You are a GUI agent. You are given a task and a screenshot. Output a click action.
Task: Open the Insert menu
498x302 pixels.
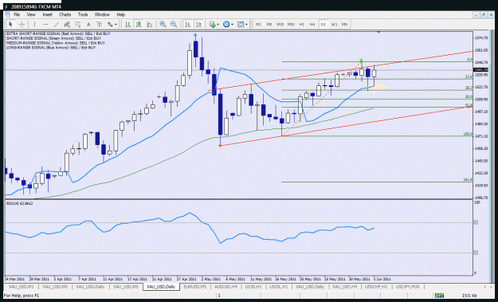click(47, 14)
